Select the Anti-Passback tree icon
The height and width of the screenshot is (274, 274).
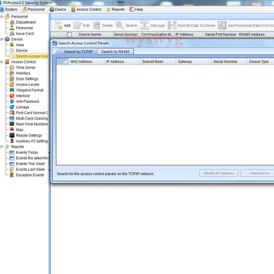pyautogui.click(x=12, y=101)
